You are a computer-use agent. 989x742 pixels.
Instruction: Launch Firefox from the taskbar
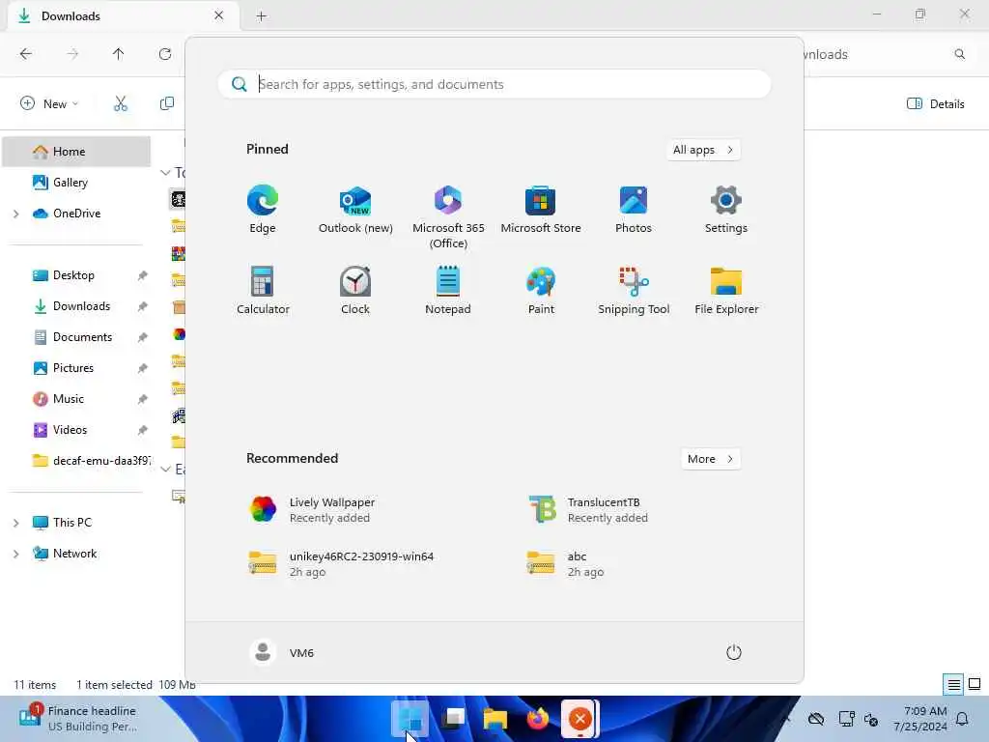tap(537, 719)
